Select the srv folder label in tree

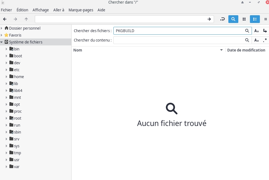coord(17,139)
